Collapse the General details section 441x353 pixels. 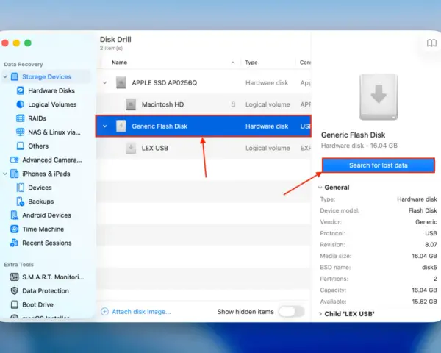click(320, 188)
